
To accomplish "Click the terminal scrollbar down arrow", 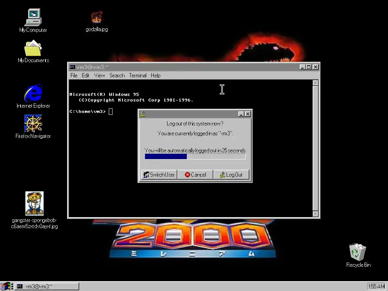I will click(x=315, y=214).
